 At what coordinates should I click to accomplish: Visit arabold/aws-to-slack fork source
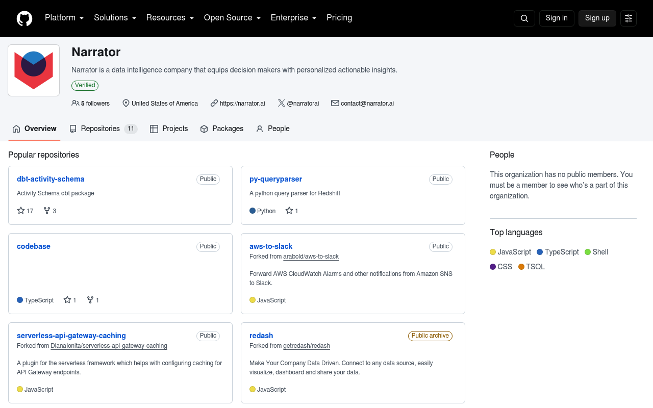pyautogui.click(x=311, y=257)
